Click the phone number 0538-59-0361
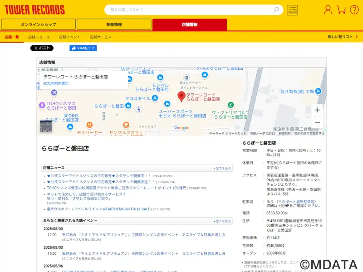 (277, 213)
